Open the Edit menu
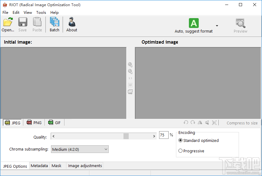Image resolution: width=262 pixels, height=176 pixels. 16,13
